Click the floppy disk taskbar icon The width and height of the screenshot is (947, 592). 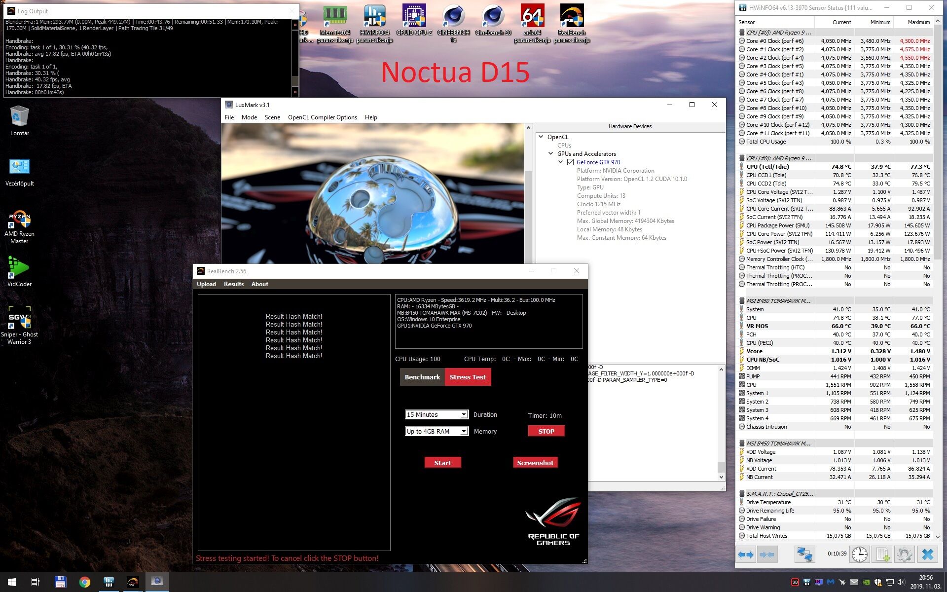coord(60,582)
